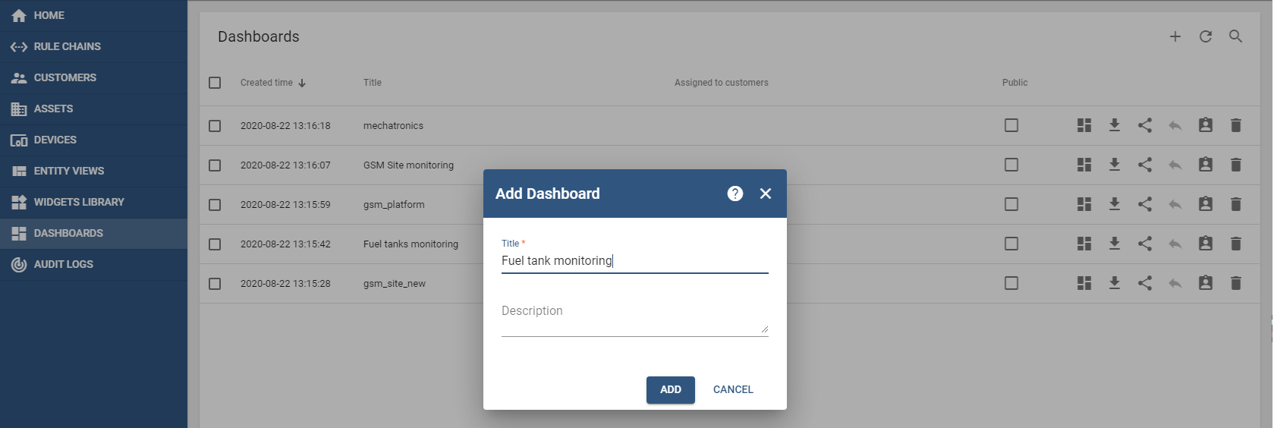This screenshot has width=1274, height=428.
Task: Close the Add Dashboard dialog
Action: point(765,194)
